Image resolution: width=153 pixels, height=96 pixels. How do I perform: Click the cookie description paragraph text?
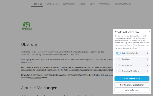132,40
